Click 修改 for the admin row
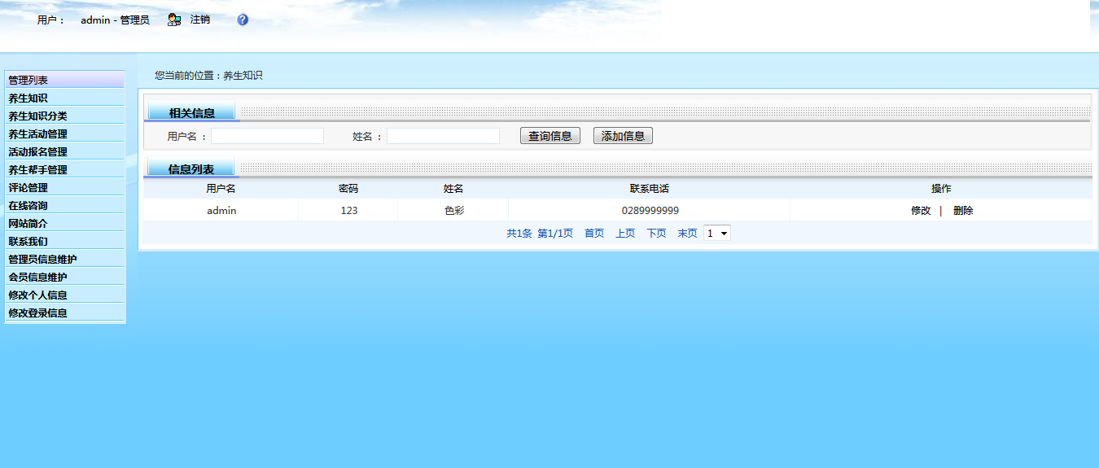The image size is (1099, 468). tap(921, 210)
